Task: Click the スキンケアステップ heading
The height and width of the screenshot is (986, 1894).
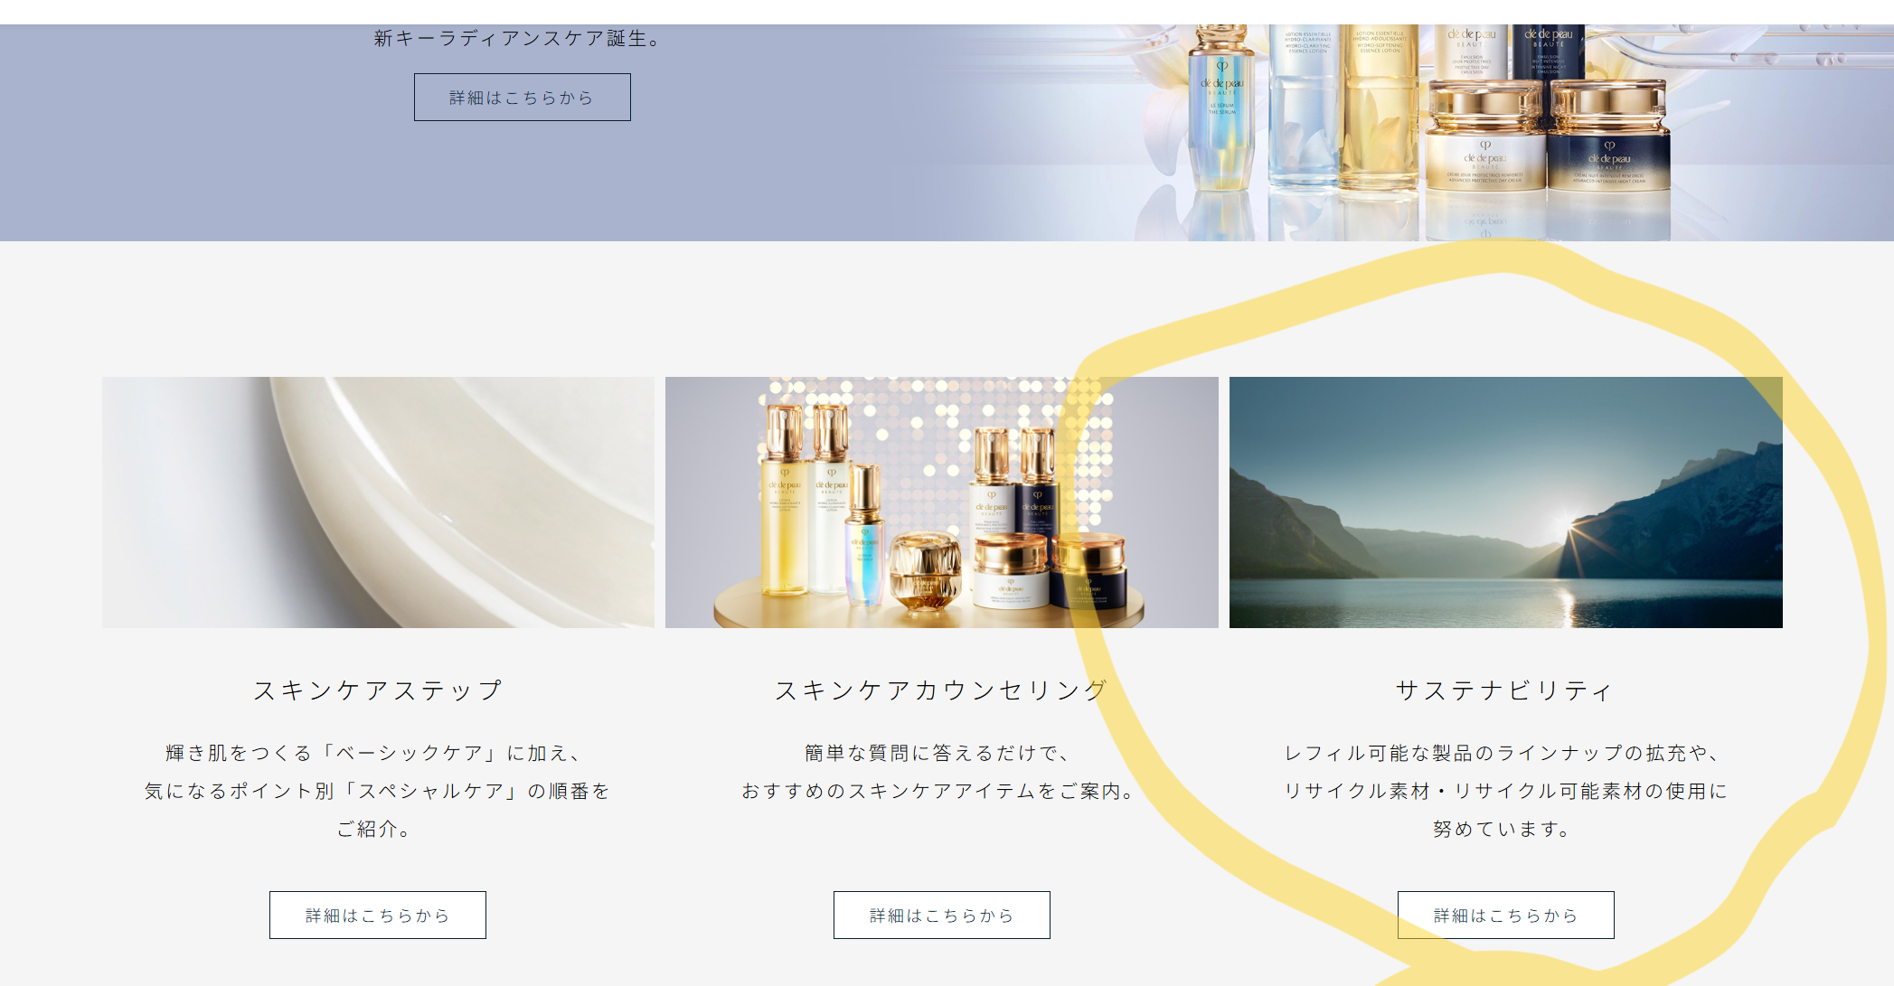Action: tap(377, 690)
